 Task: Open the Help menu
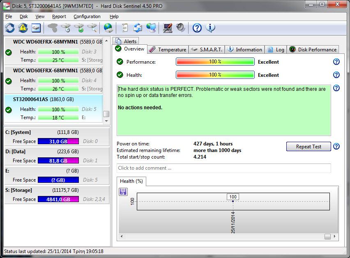tap(114, 16)
